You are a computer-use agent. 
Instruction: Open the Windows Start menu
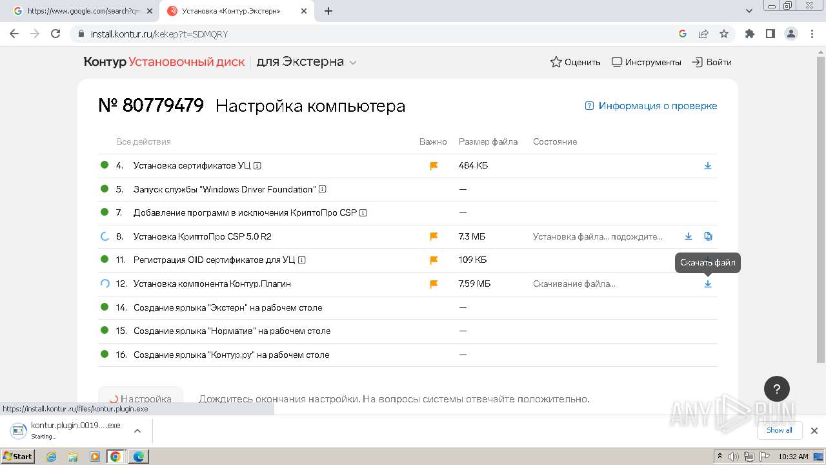[17, 457]
